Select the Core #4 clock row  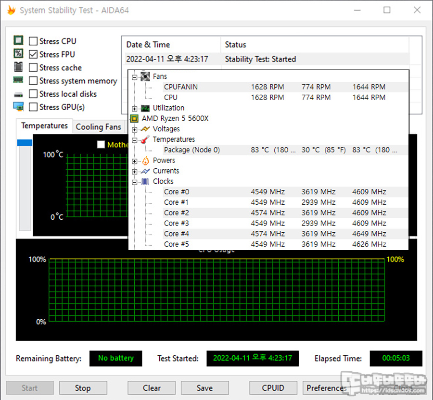pyautogui.click(x=285, y=234)
